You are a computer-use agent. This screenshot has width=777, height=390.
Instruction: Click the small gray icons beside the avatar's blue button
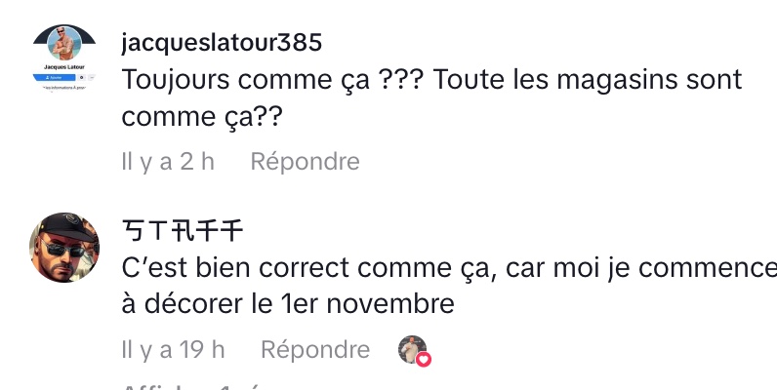pyautogui.click(x=81, y=75)
